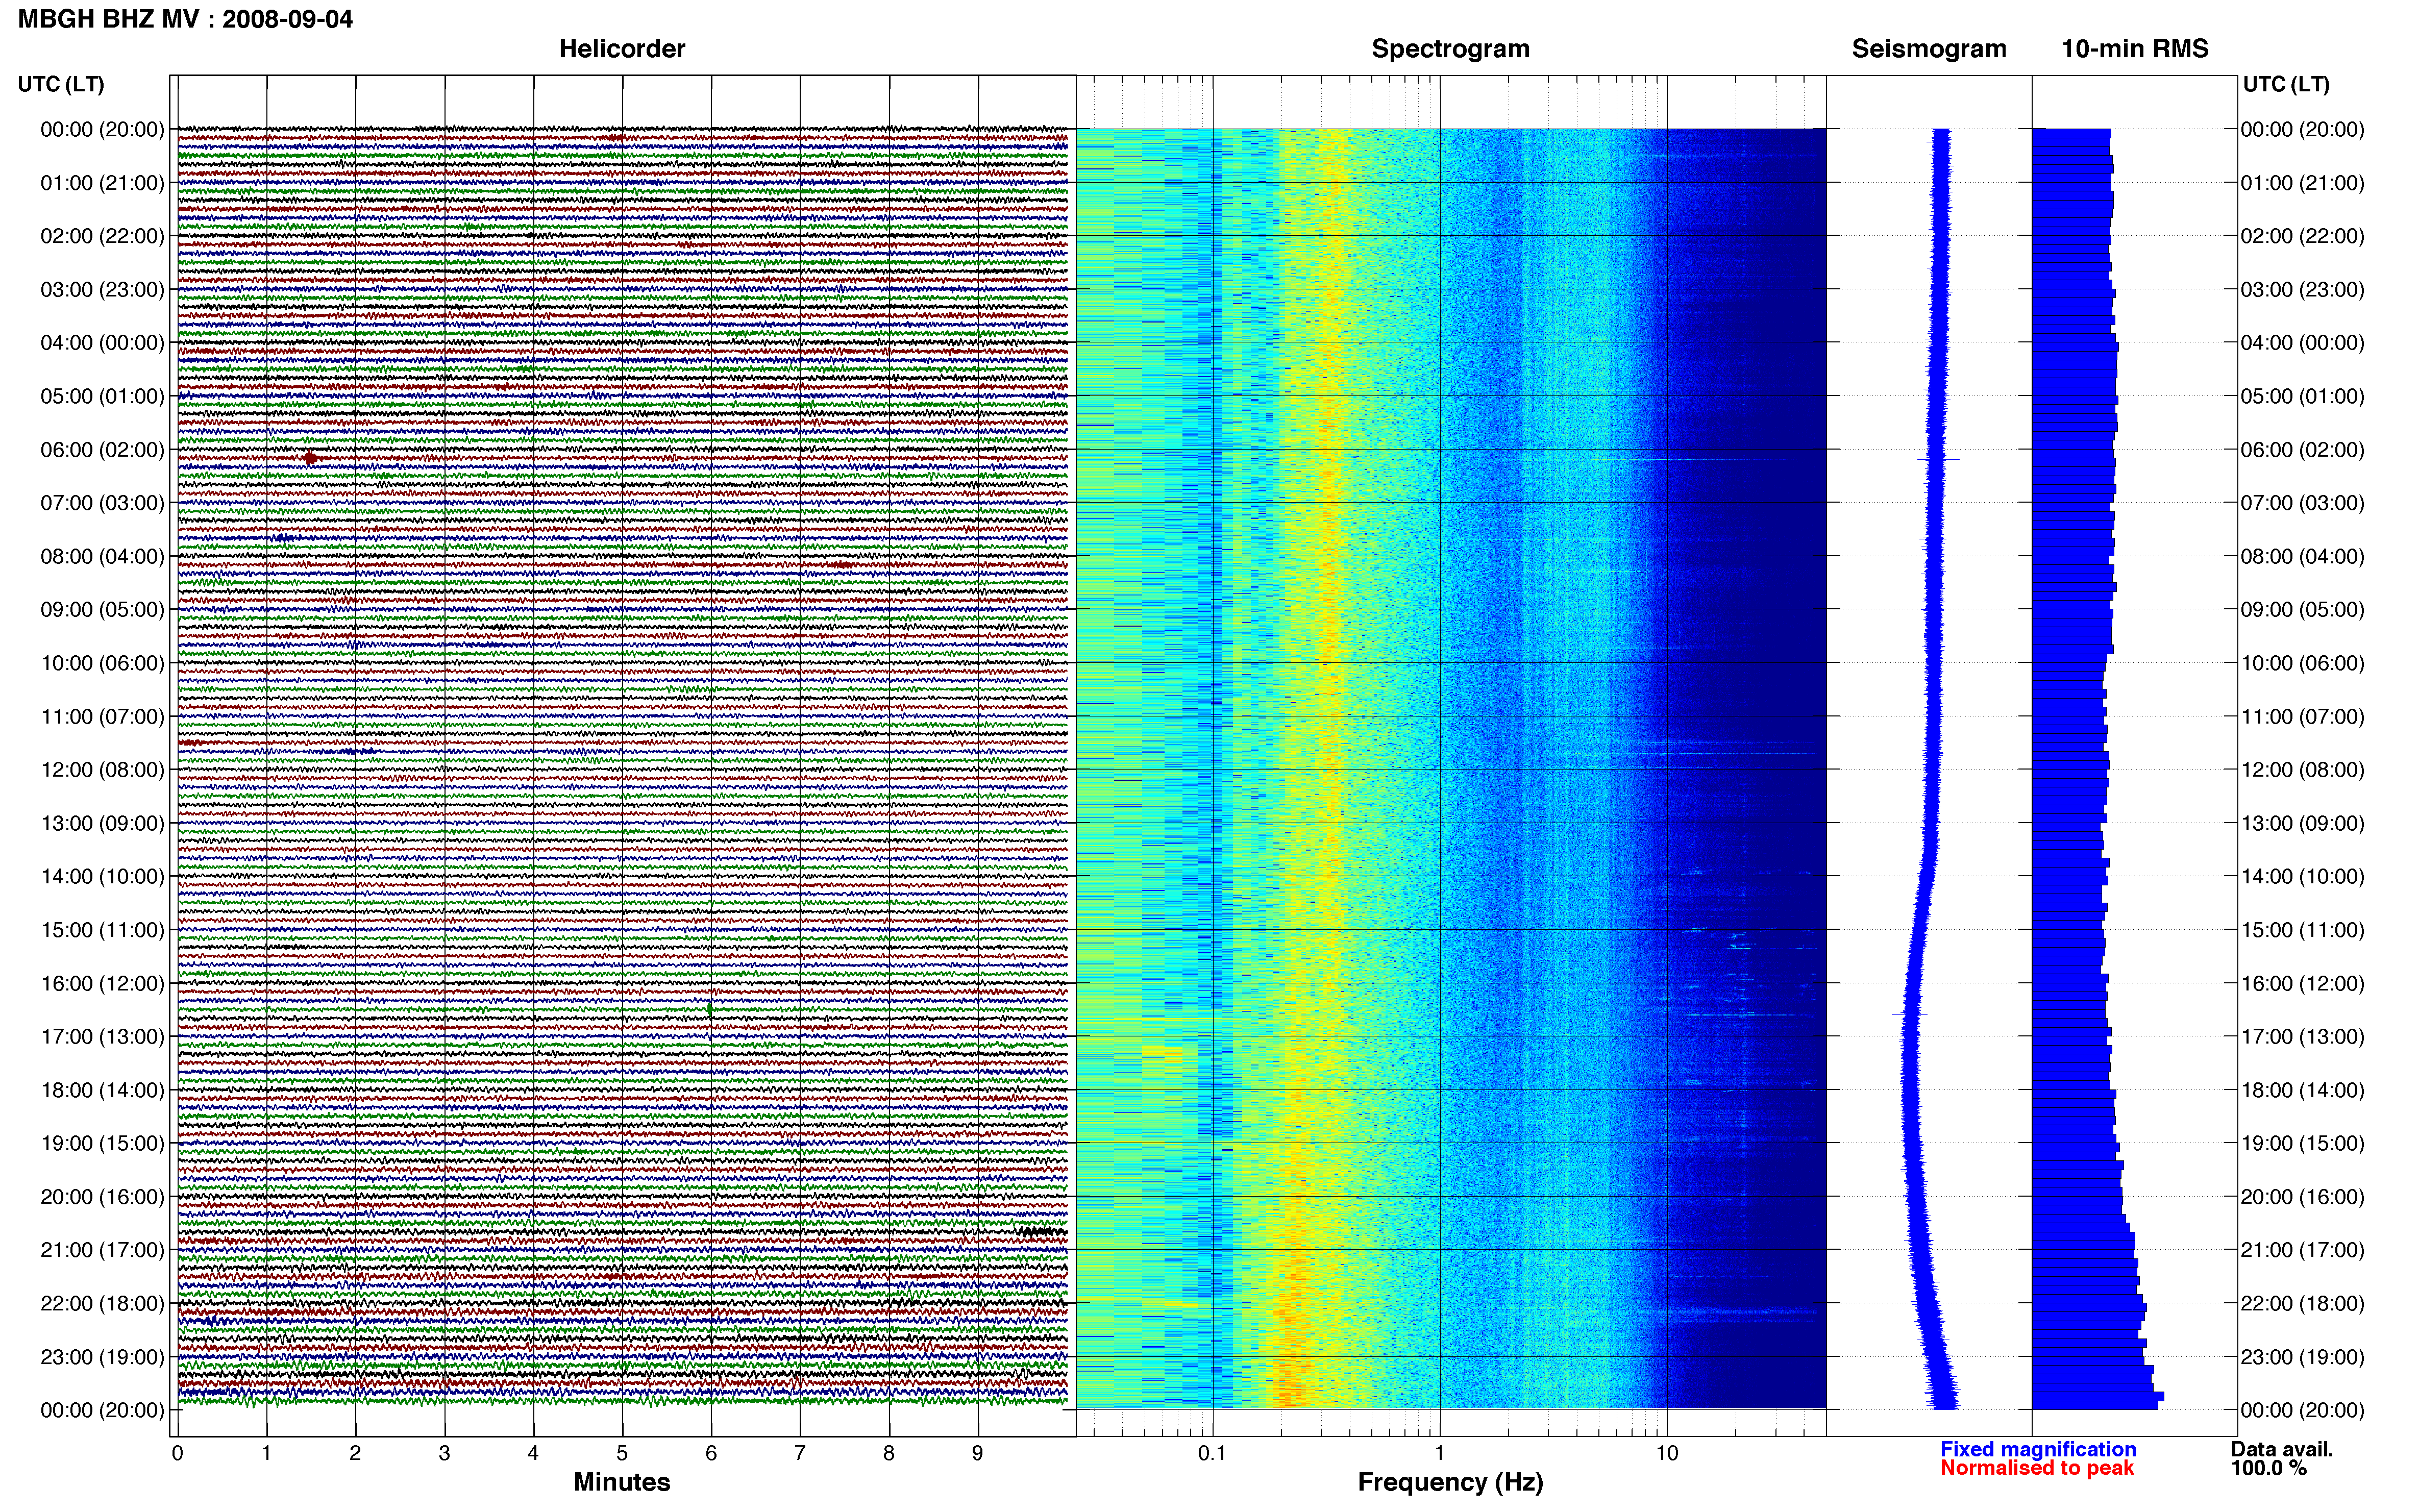The image size is (2419, 1512).
Task: Click the right '13:00 (09:00)' time label
Action: [x=2302, y=823]
